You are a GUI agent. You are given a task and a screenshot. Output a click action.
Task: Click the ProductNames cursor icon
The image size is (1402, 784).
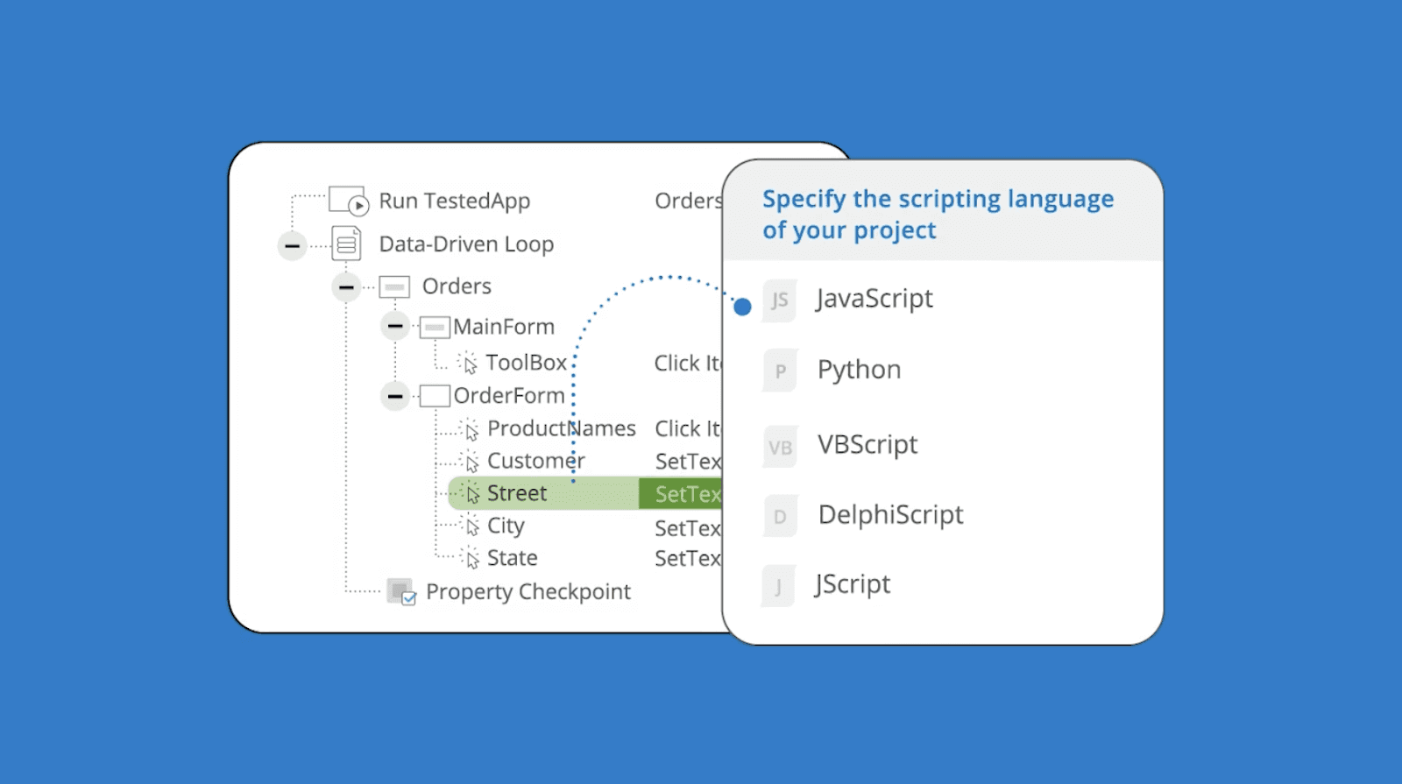[471, 429]
